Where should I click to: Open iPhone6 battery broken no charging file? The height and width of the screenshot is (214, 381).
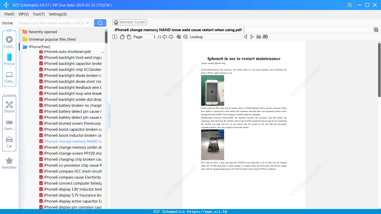(x=71, y=106)
